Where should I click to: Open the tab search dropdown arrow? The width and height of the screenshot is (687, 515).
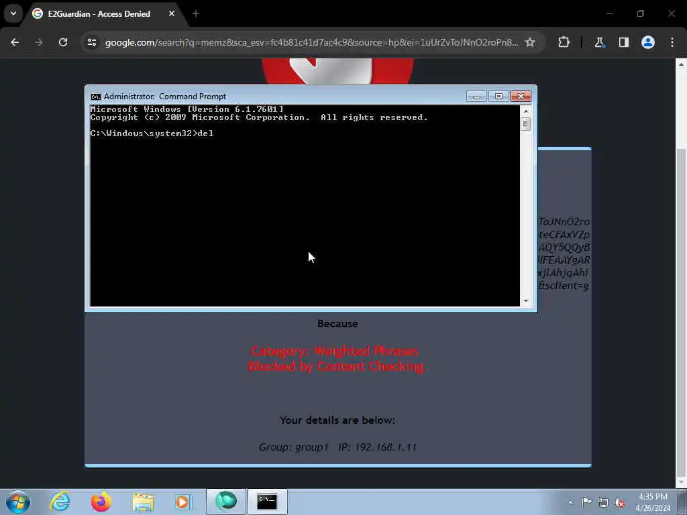point(13,13)
